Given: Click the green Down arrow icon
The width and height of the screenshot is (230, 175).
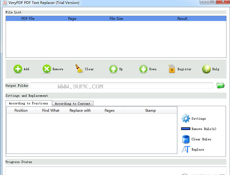Looking at the screenshot, I should coord(143,69).
